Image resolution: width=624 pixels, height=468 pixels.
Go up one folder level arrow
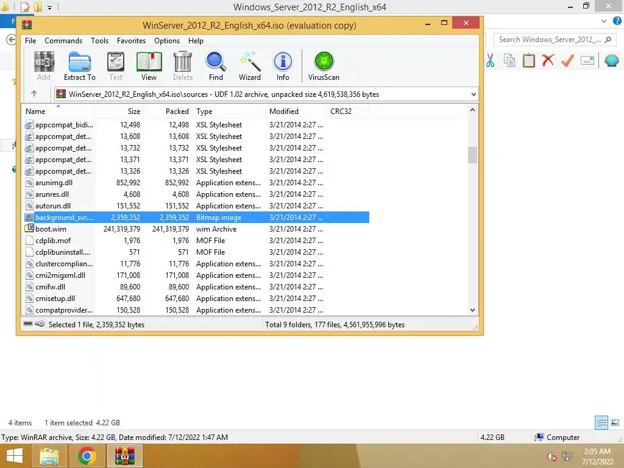pos(34,94)
